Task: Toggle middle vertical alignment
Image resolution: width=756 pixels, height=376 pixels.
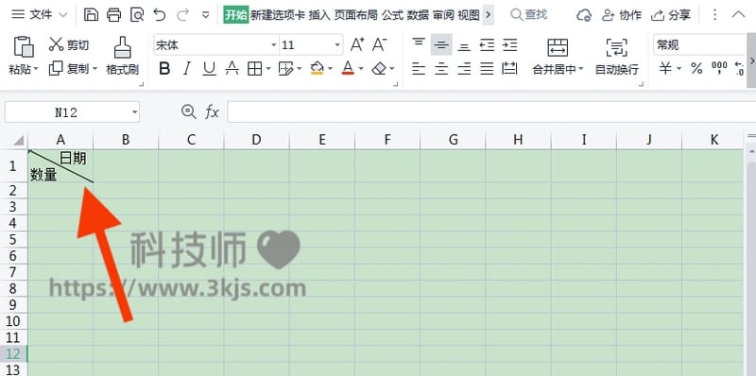Action: point(441,44)
